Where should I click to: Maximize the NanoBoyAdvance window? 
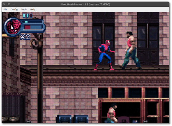point(9,4)
